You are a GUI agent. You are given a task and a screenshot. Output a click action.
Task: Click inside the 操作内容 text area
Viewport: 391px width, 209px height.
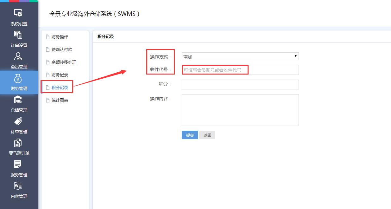point(240,109)
